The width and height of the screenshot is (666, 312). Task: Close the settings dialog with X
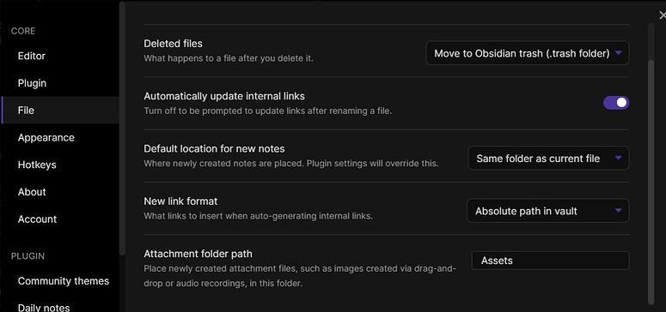pyautogui.click(x=662, y=15)
